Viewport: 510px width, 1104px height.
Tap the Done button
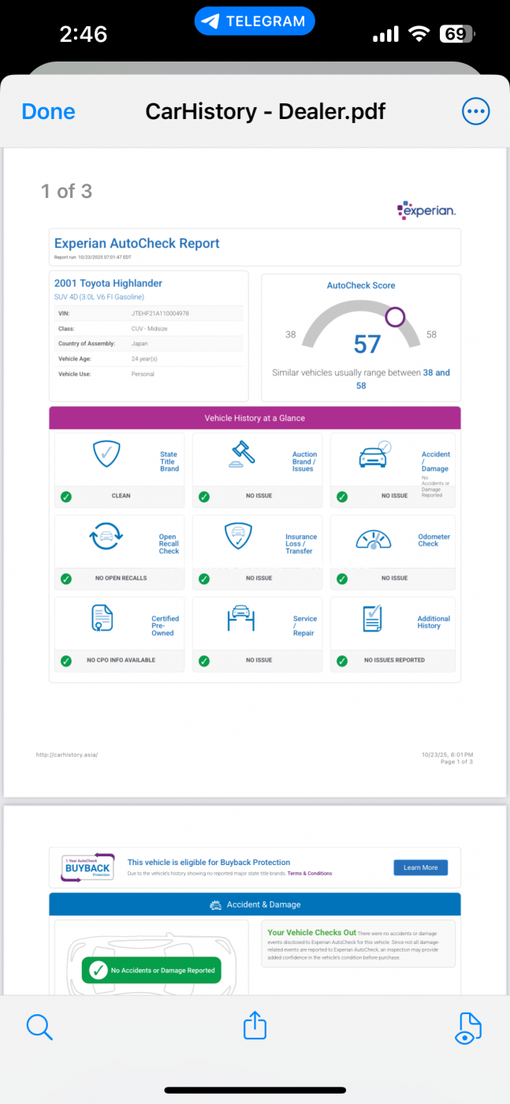pos(48,112)
